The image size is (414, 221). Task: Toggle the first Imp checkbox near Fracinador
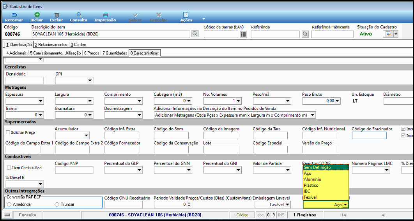(403, 129)
